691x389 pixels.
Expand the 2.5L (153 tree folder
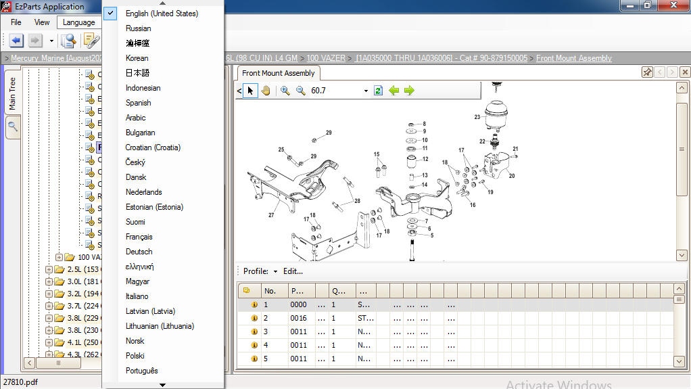49,269
